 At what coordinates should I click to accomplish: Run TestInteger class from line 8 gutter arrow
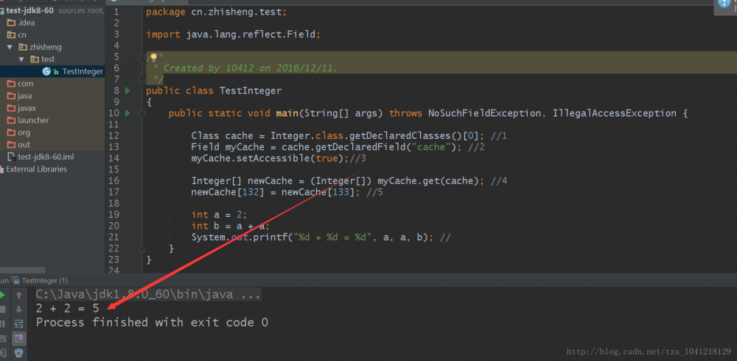click(128, 90)
